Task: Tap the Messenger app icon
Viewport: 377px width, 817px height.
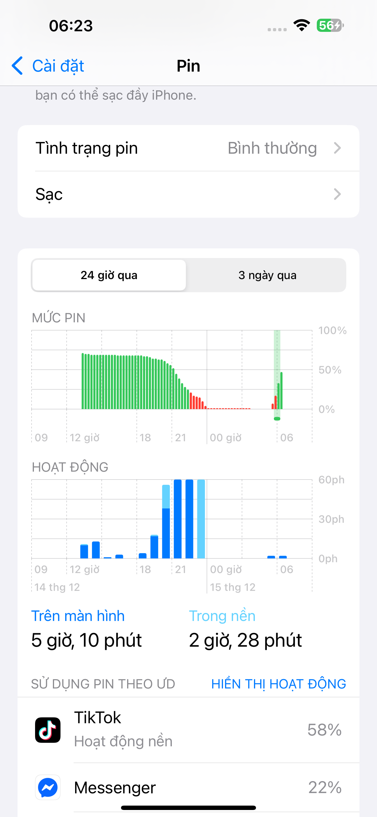Action: (48, 787)
